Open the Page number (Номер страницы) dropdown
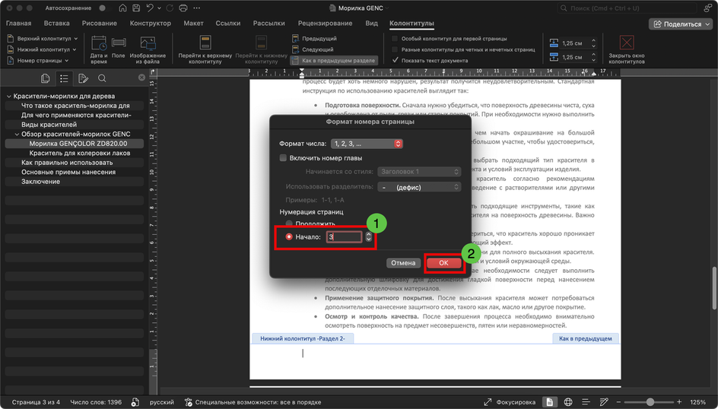Image resolution: width=718 pixels, height=409 pixels. (38, 60)
